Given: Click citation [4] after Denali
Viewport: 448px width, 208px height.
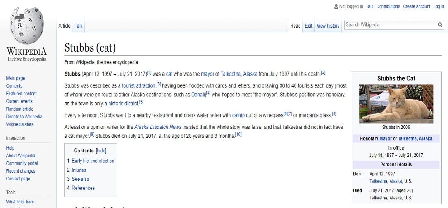Looking at the screenshot, I should [x=208, y=93].
